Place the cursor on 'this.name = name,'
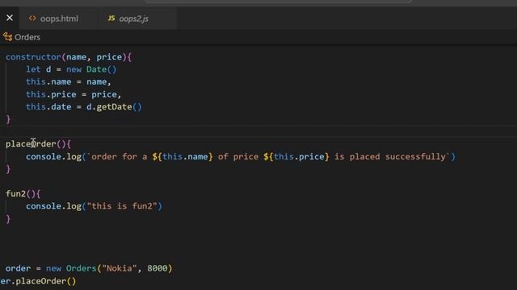Viewport: 517px width, 290px height. click(x=69, y=82)
